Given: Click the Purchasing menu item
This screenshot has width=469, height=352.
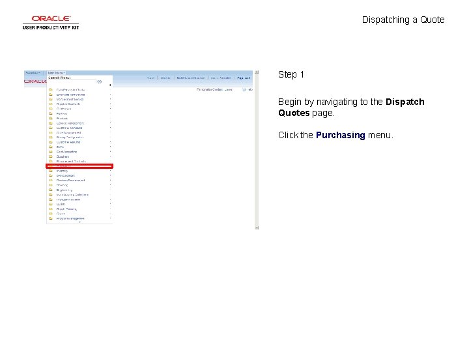Looking at the screenshot, I should pos(79,166).
